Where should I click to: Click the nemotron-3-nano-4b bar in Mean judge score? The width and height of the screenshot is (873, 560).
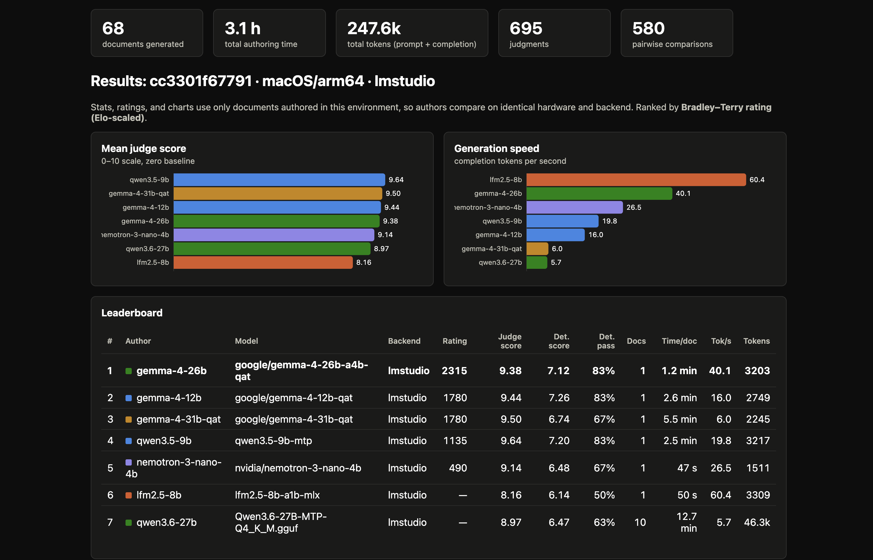click(x=274, y=235)
